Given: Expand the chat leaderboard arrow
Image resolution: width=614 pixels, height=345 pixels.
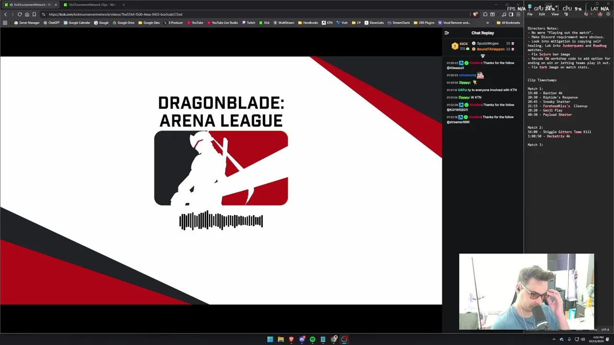Looking at the screenshot, I should (483, 56).
